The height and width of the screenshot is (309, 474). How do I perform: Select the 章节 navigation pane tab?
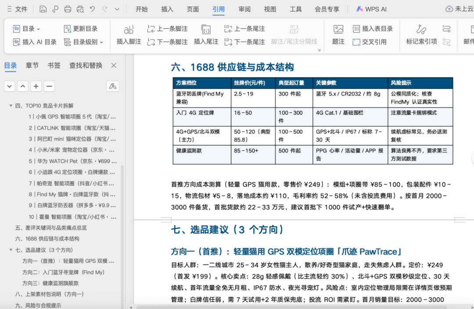[x=32, y=65]
